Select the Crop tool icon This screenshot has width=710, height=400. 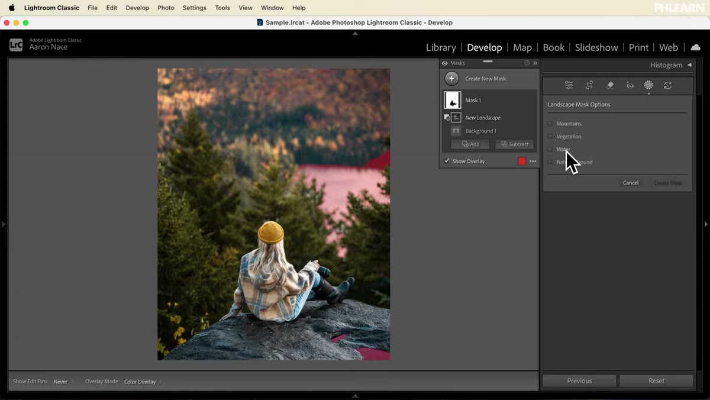(x=589, y=85)
